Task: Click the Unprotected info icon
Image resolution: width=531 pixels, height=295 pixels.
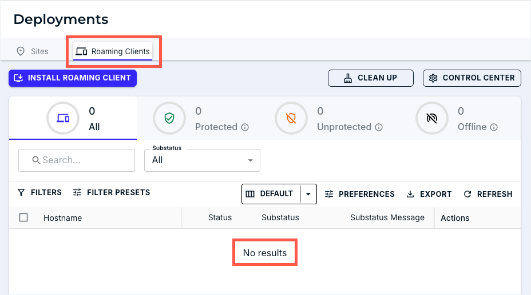Action: 379,127
